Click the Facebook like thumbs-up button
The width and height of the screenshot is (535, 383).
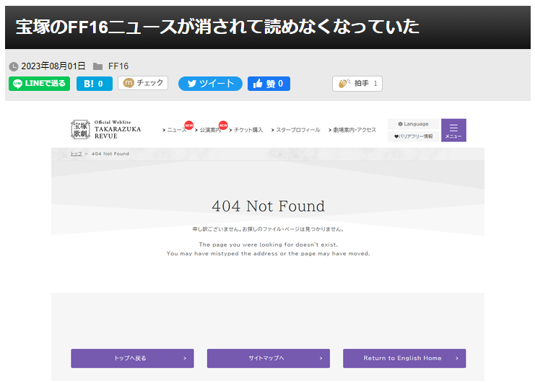(x=269, y=84)
